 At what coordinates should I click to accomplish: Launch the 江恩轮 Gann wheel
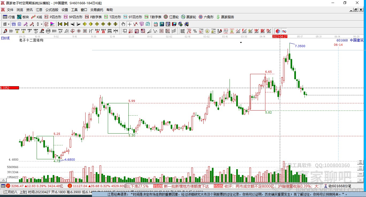click(x=171, y=17)
